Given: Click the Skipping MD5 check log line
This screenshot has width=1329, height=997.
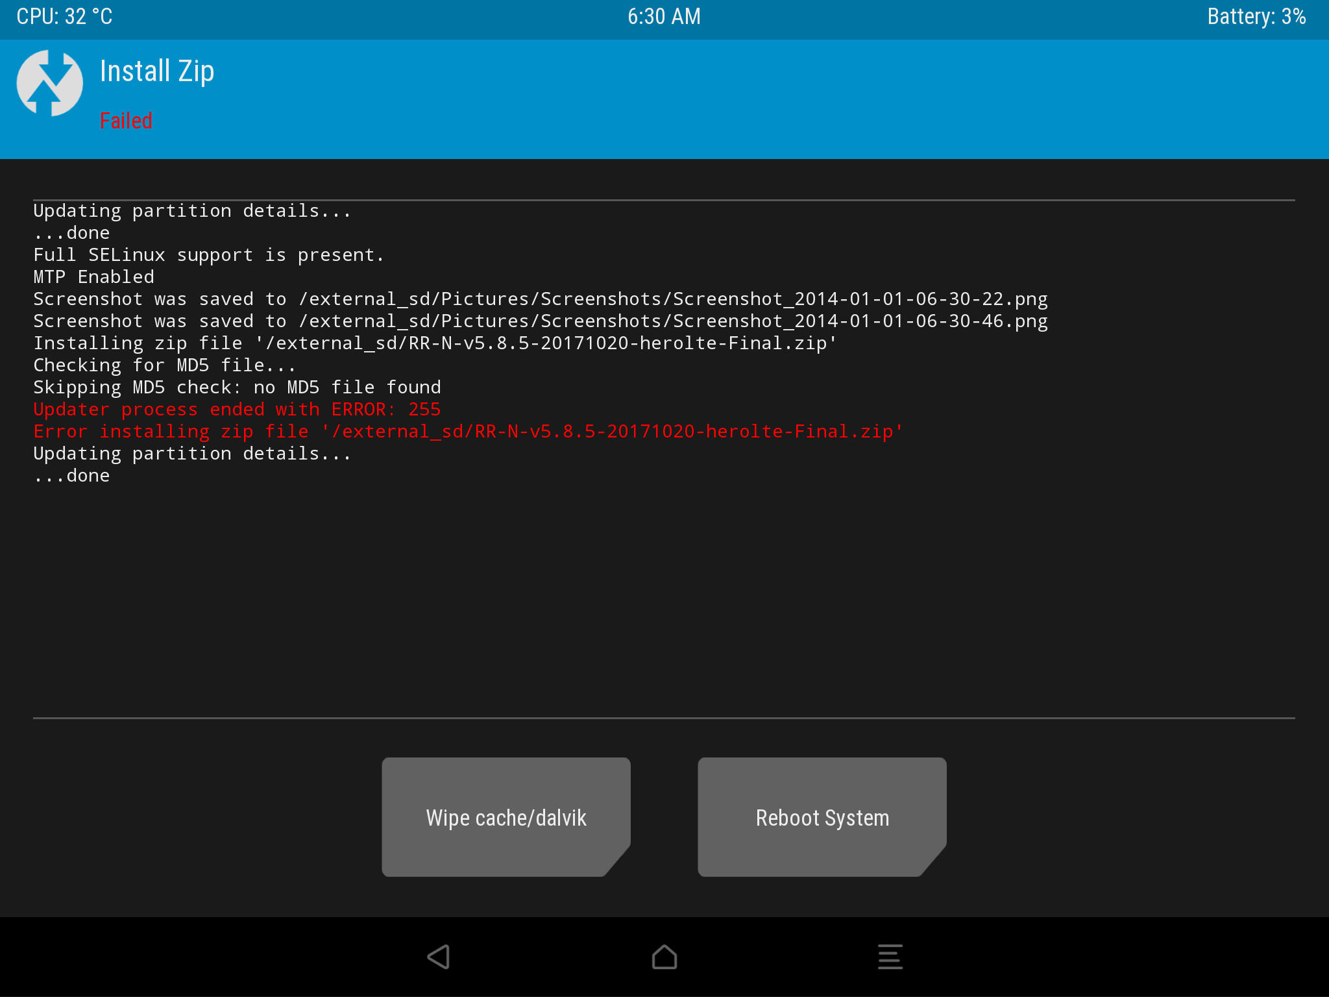Looking at the screenshot, I should pos(237,388).
